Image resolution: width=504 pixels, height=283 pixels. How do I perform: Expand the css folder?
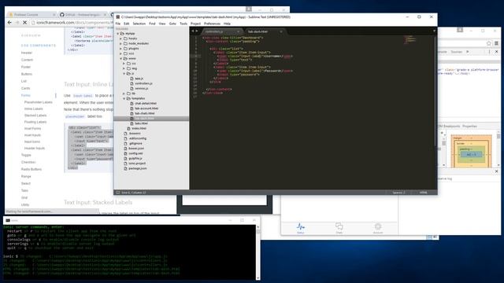click(124, 64)
